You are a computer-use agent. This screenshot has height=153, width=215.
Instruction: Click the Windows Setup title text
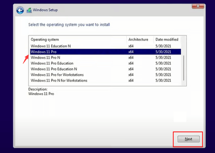coord(45,10)
